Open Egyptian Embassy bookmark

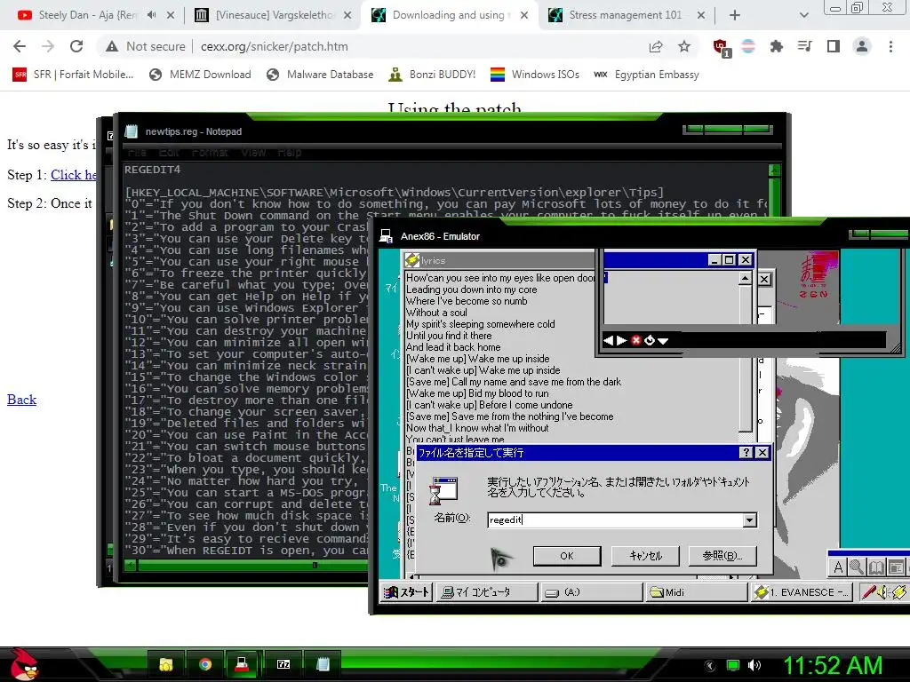coord(647,75)
